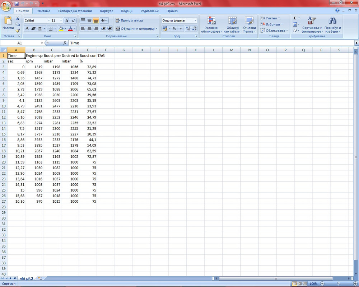The image size is (359, 287).
Task: Expand the Name Box dropdown arrow
Action: 42,43
